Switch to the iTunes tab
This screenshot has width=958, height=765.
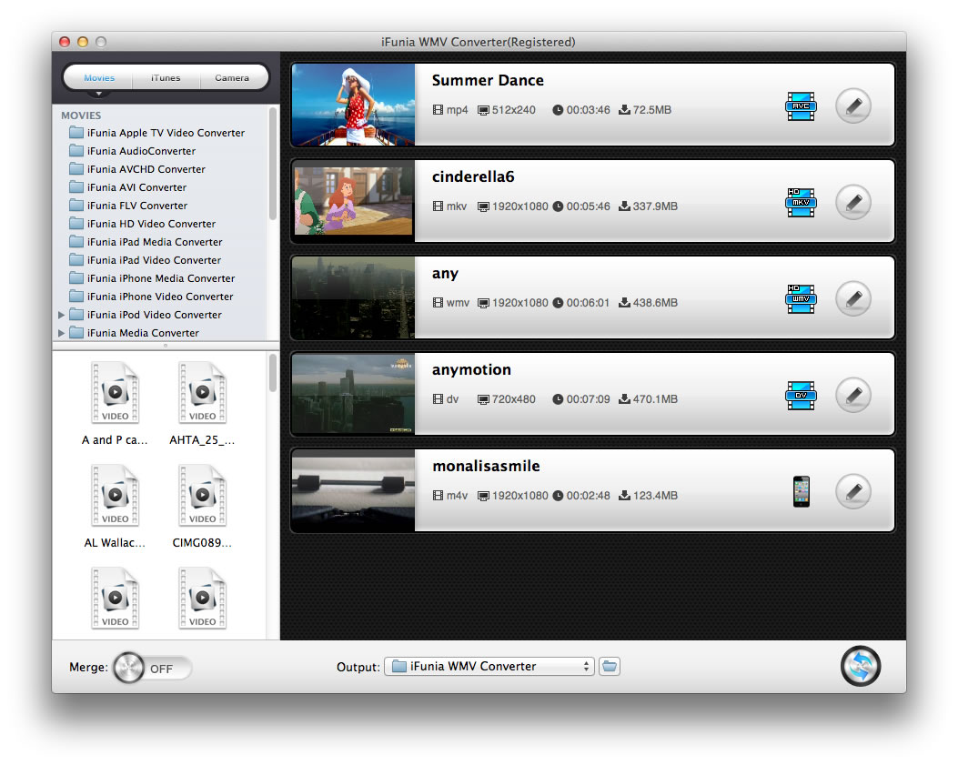[166, 78]
